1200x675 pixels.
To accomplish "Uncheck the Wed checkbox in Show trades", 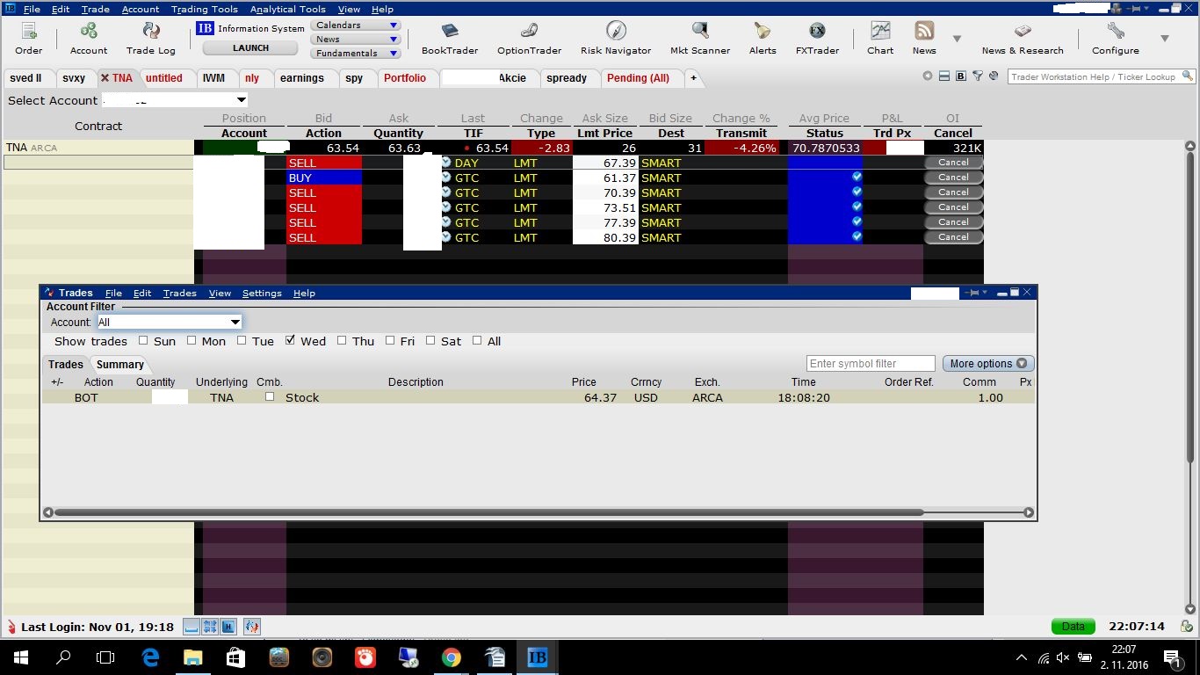I will tap(291, 340).
